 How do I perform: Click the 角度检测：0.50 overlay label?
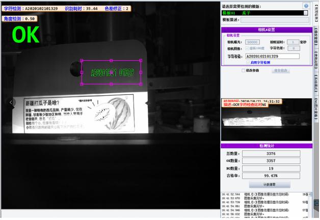pos(19,19)
